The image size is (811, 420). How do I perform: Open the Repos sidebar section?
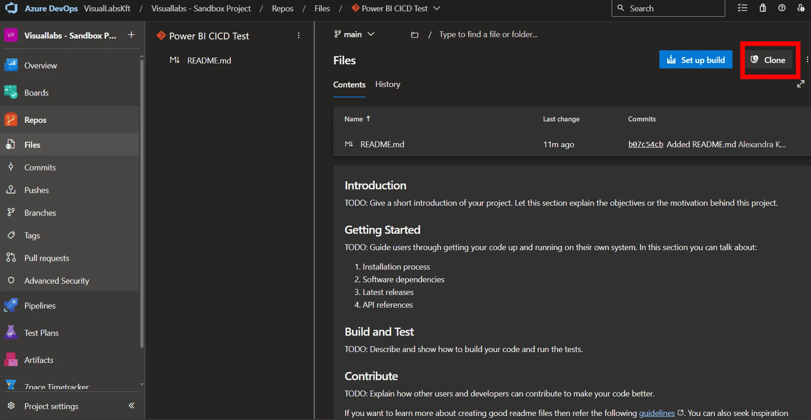70,120
